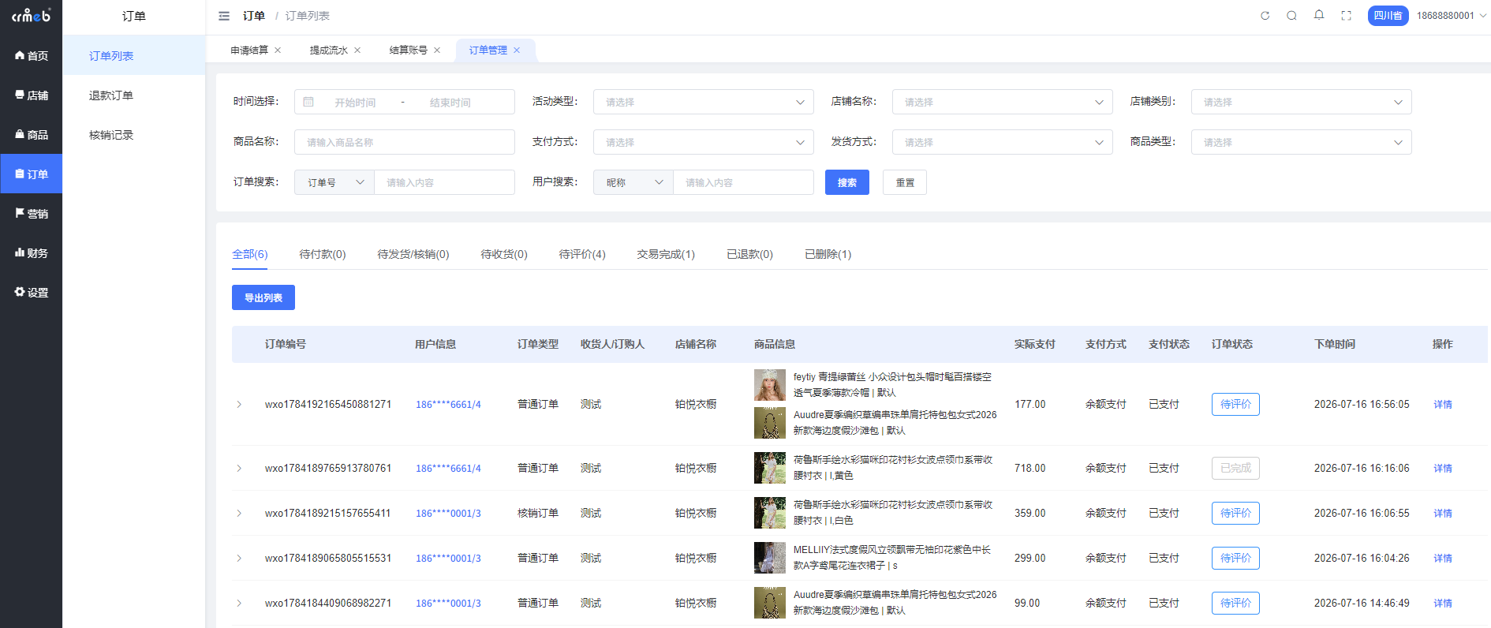Toggle fullscreen mode icon
1491x628 pixels.
[1347, 16]
